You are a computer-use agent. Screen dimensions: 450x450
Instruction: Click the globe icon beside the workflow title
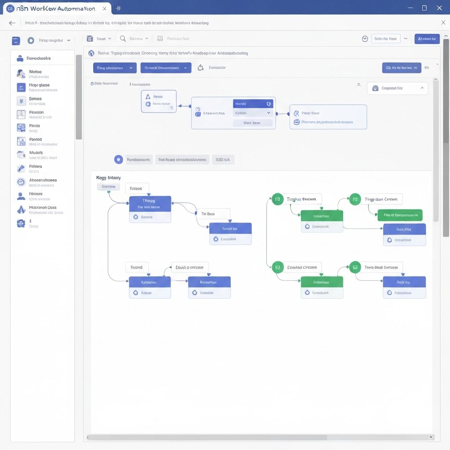91,53
